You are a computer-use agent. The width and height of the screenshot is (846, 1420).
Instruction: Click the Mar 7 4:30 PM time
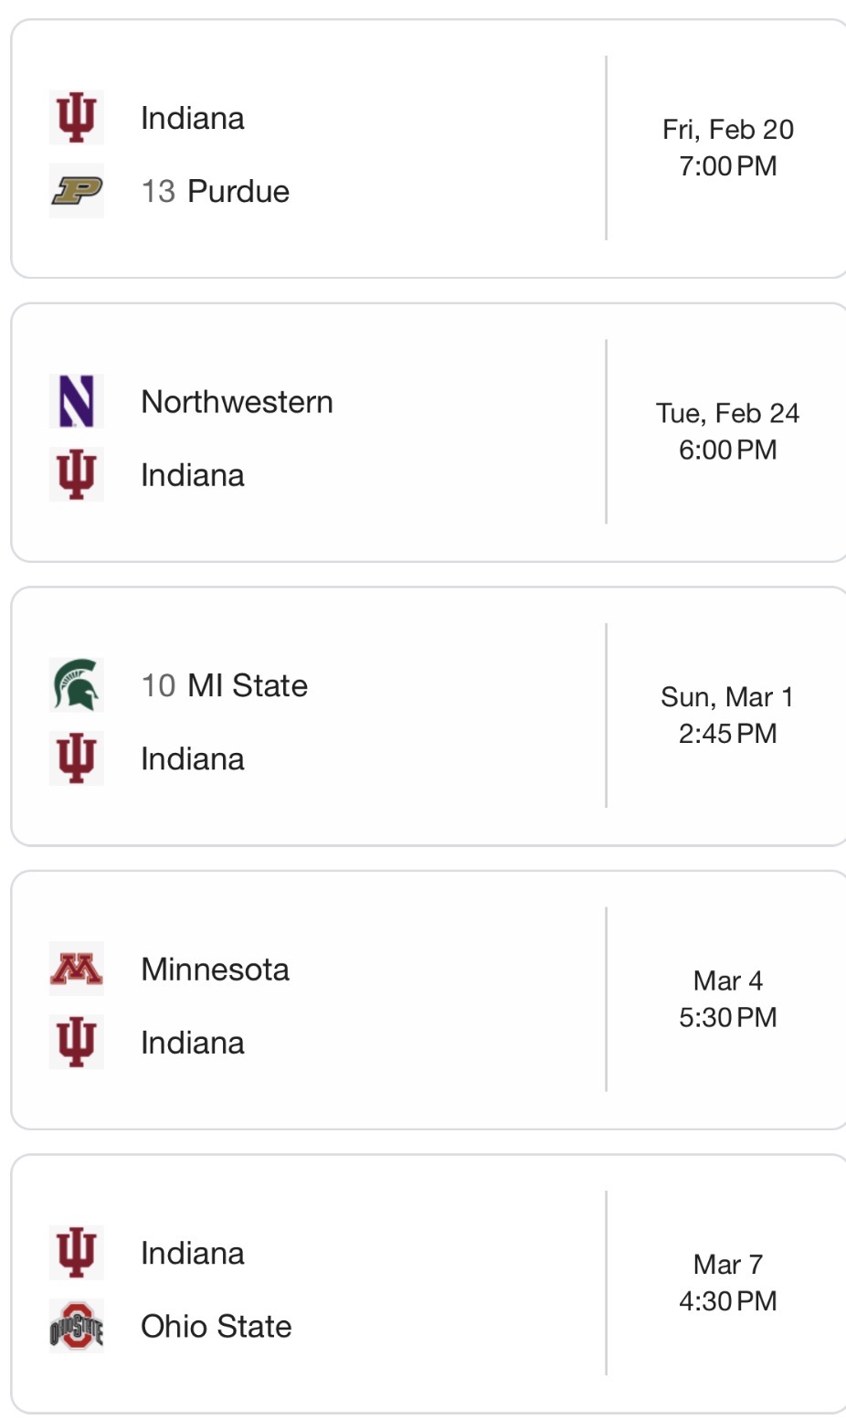(728, 1282)
